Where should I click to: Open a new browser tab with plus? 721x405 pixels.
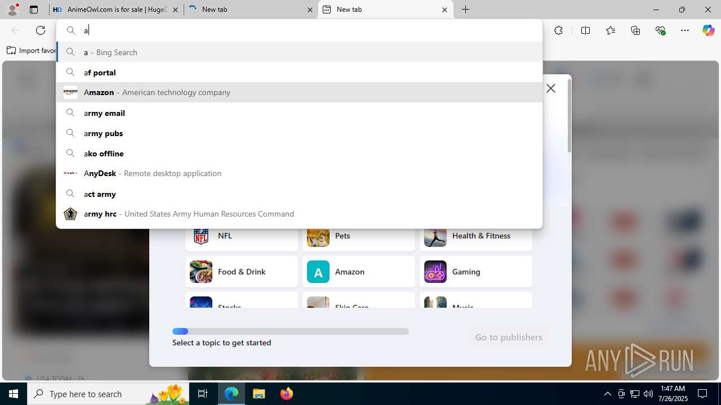466,10
